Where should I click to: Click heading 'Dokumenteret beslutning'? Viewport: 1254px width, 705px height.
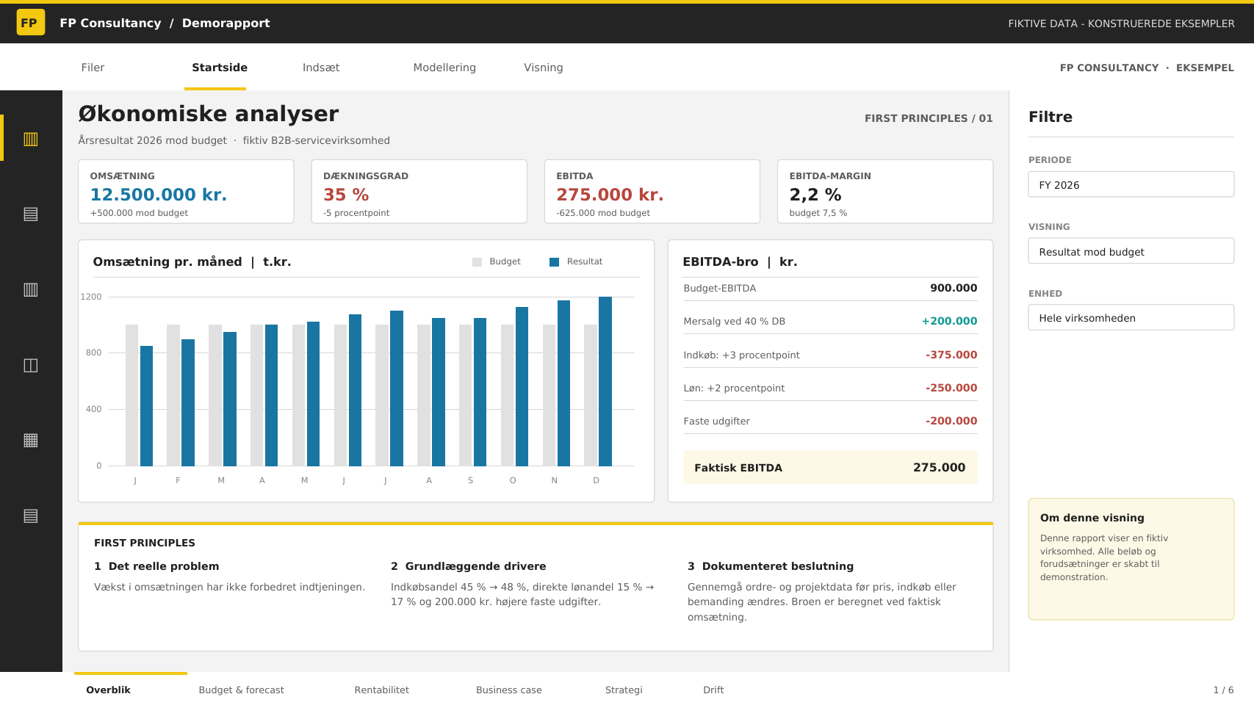[778, 566]
